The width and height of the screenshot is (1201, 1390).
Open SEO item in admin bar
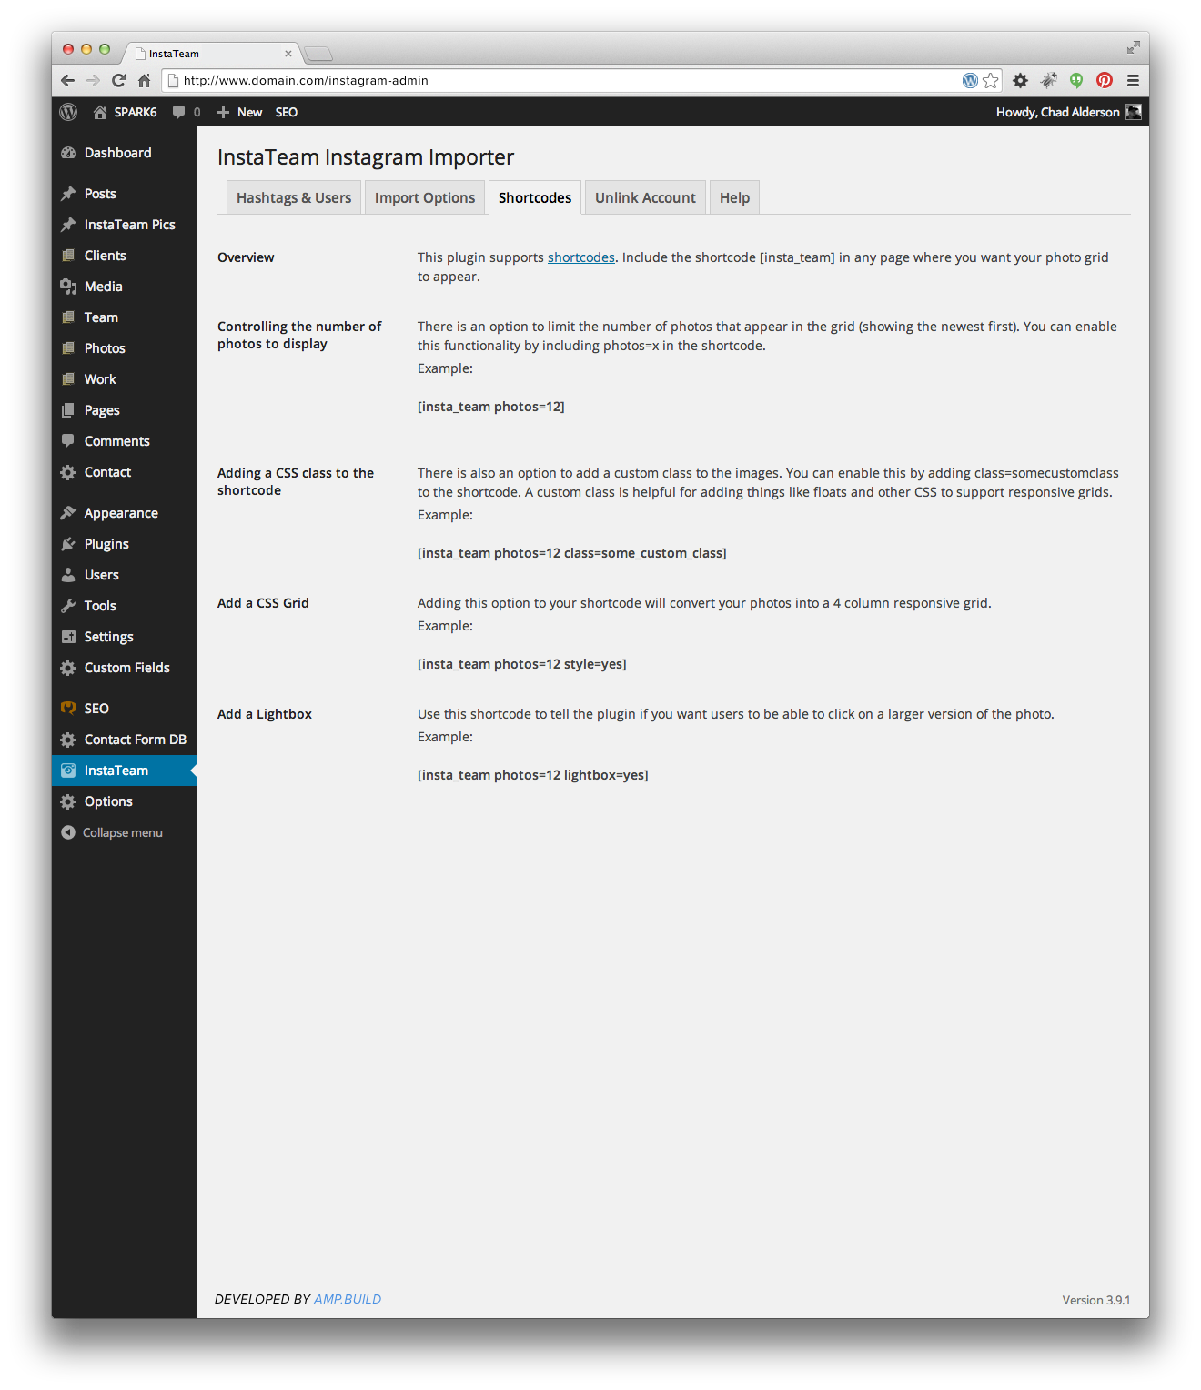287,112
